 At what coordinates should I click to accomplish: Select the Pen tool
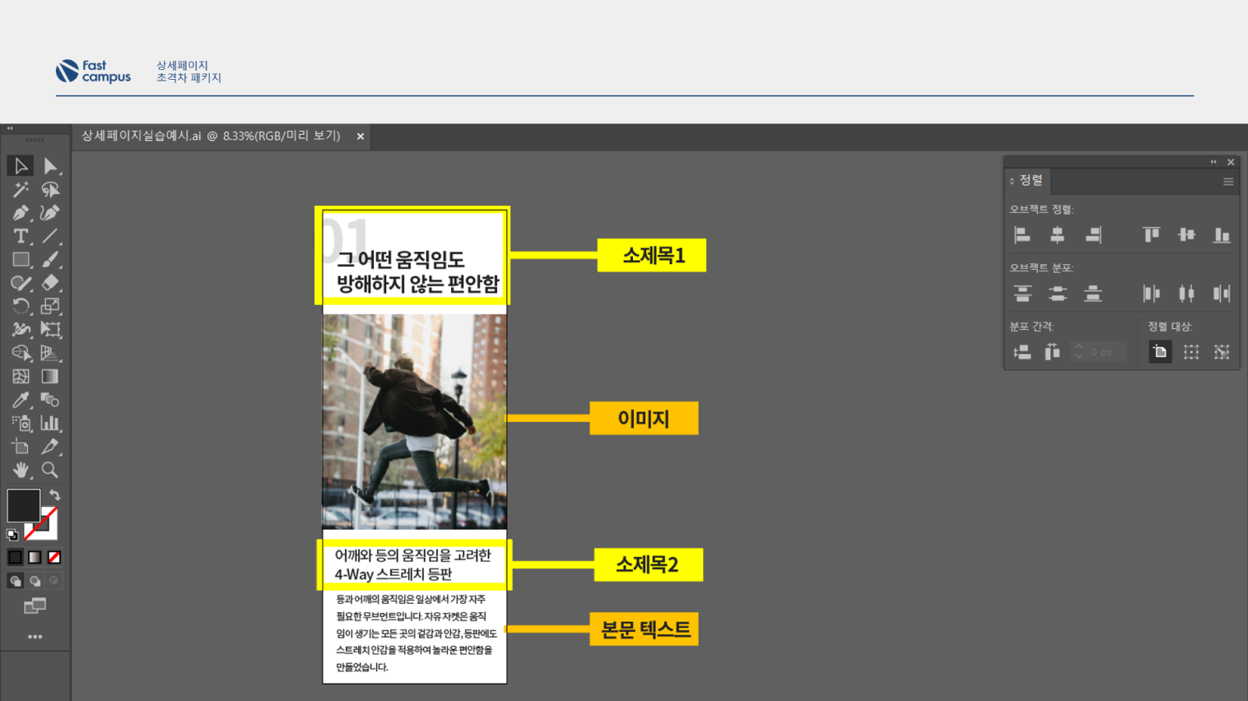[21, 213]
